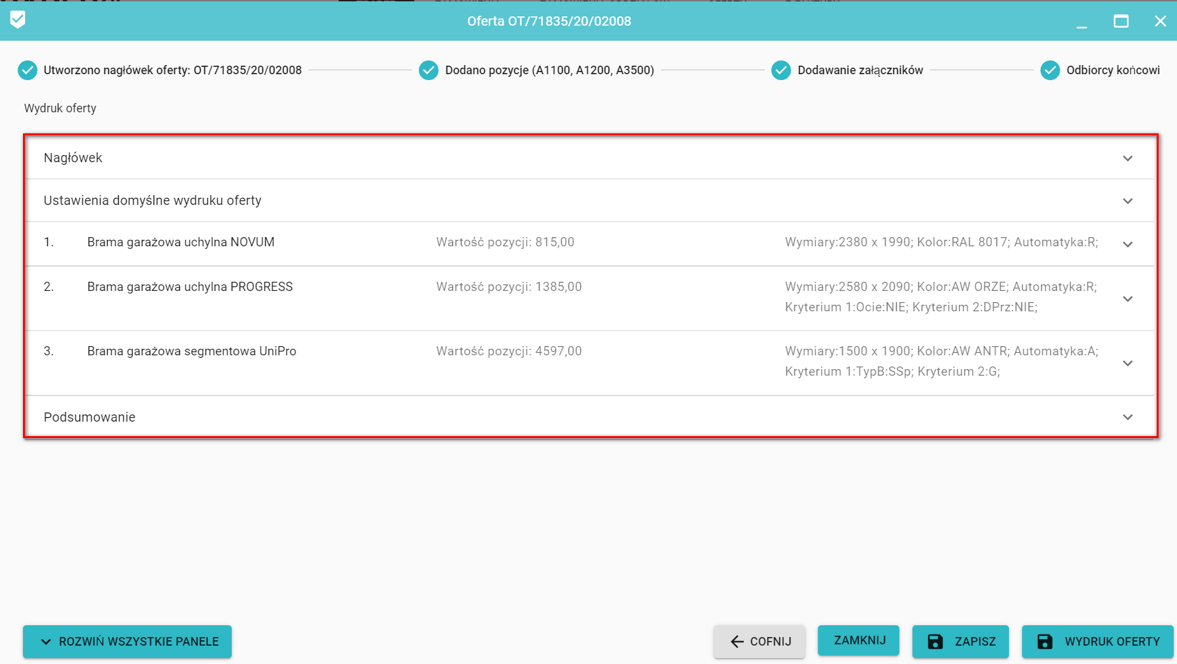Viewport: 1177px width, 664px height.
Task: Go to Dodano pozycje step label
Action: point(549,70)
